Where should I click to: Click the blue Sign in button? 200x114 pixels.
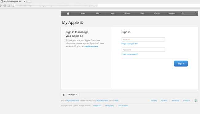[x=181, y=63]
